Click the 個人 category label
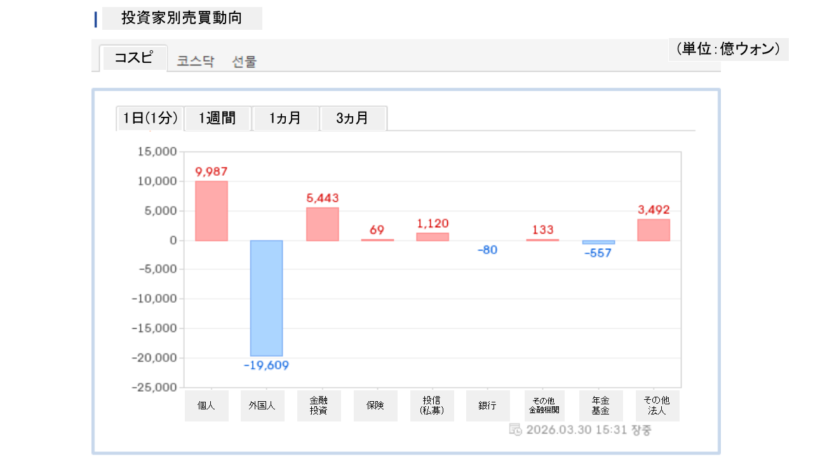 click(x=206, y=406)
